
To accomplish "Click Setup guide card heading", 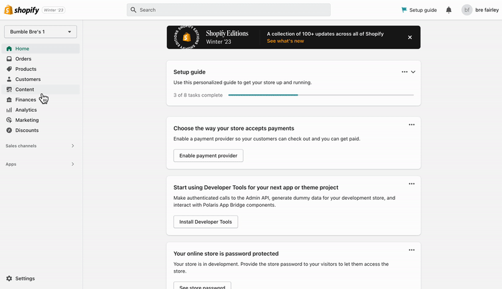I will [190, 72].
